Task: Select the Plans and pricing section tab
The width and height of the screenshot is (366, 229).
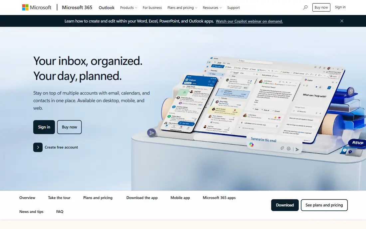Action: (98, 198)
